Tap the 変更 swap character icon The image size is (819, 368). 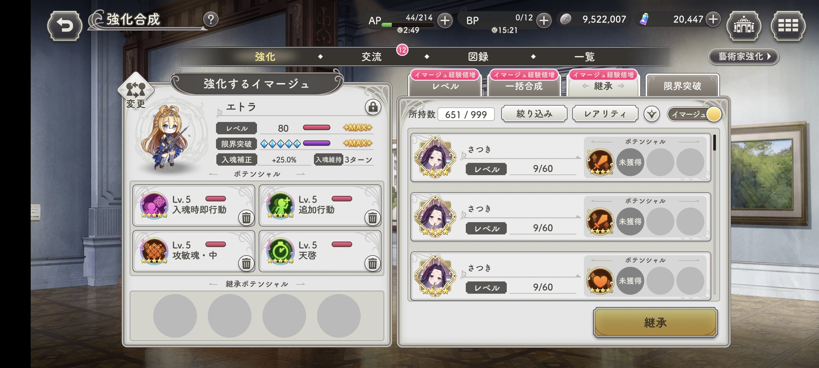point(136,91)
